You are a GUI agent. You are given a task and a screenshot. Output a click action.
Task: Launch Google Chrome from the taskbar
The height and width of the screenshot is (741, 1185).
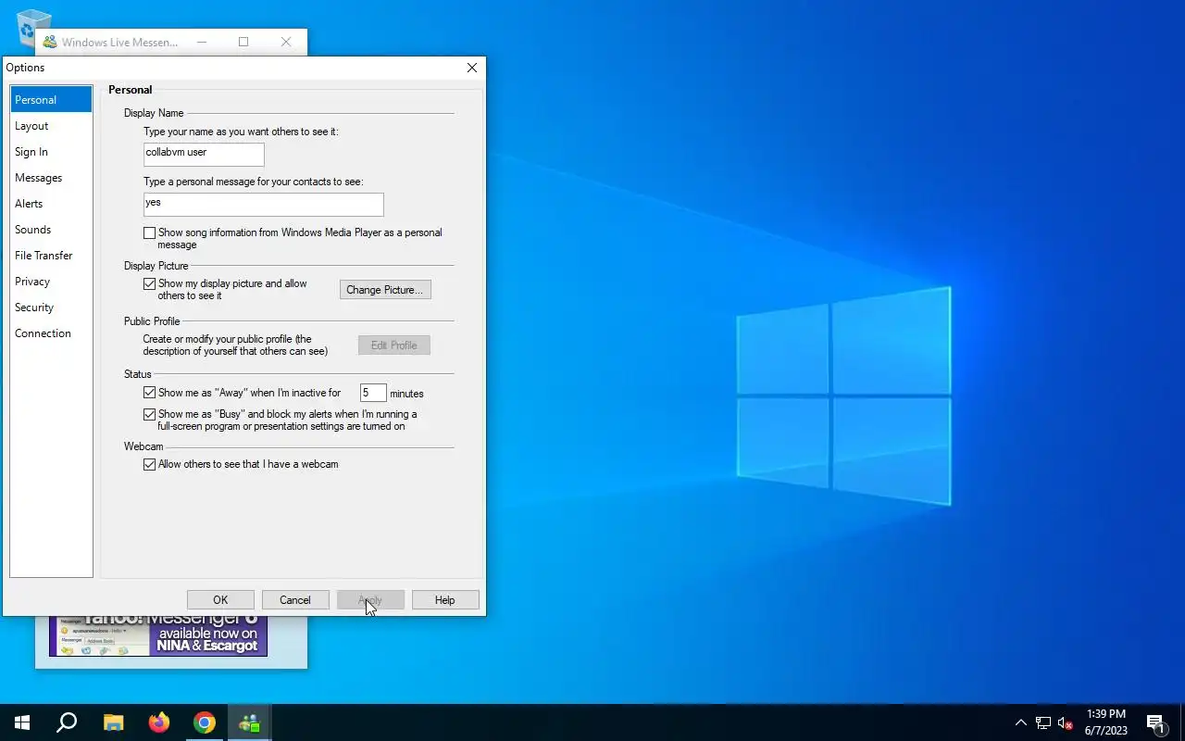pyautogui.click(x=205, y=722)
